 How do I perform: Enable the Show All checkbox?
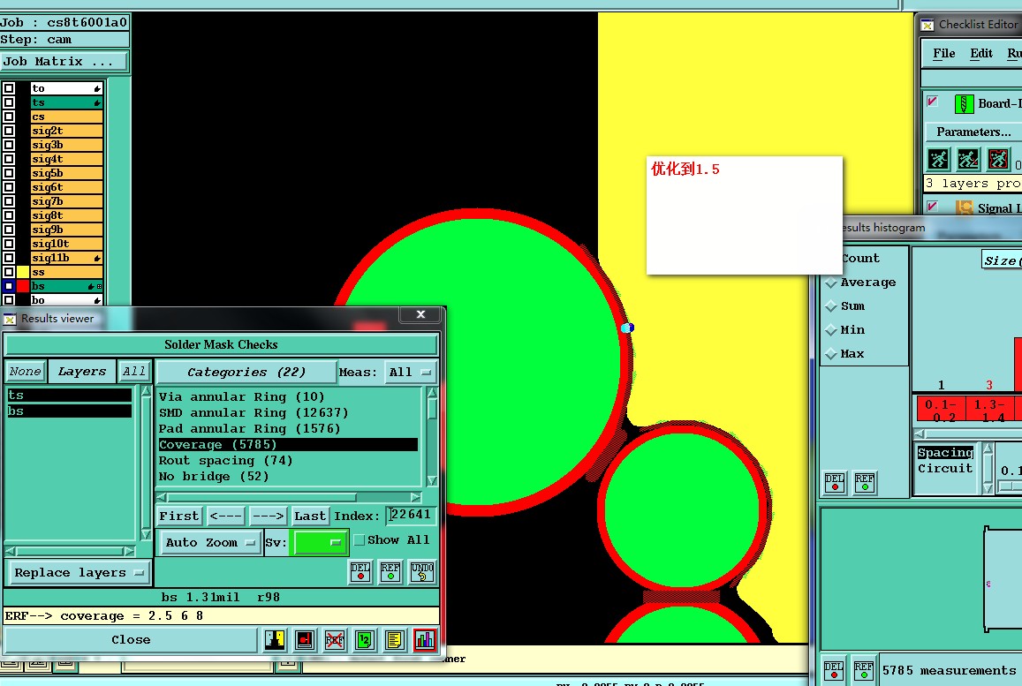tap(360, 540)
